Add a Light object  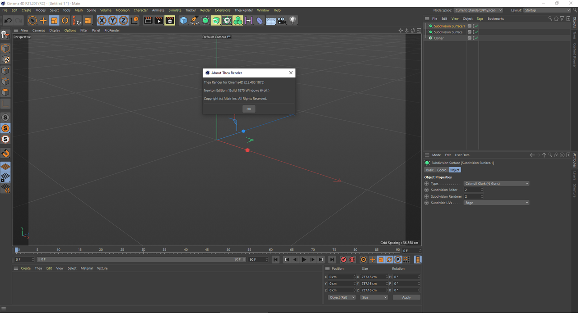[x=293, y=20]
